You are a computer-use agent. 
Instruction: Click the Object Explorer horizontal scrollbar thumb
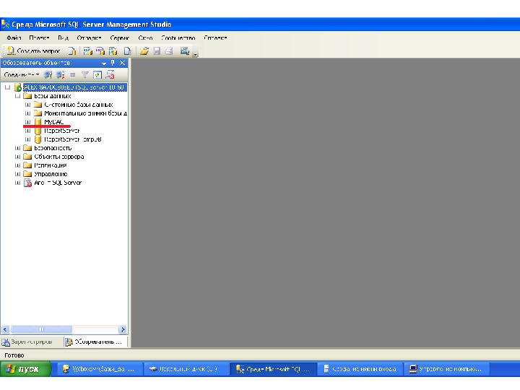click(41, 329)
